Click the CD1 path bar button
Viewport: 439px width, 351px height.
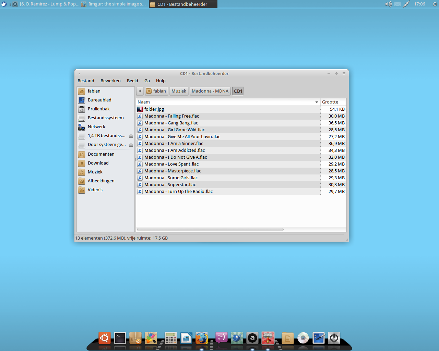pos(238,91)
